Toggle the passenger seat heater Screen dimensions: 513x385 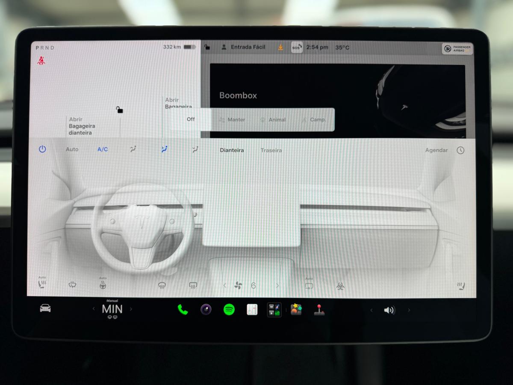point(460,286)
